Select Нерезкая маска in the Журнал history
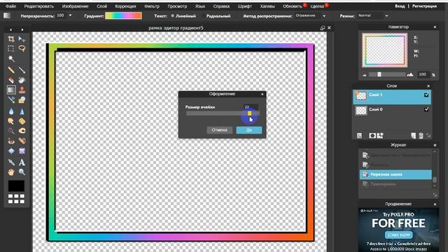Image resolution: width=448 pixels, height=252 pixels. pos(395,174)
